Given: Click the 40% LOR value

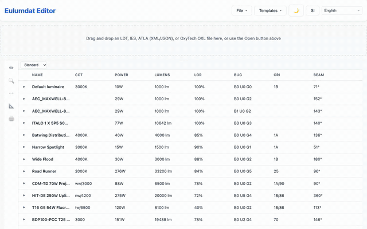Looking at the screenshot, I should [198, 207].
